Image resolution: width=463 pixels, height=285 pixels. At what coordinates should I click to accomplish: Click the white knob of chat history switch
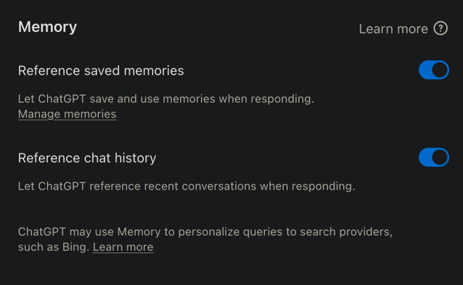coord(440,157)
